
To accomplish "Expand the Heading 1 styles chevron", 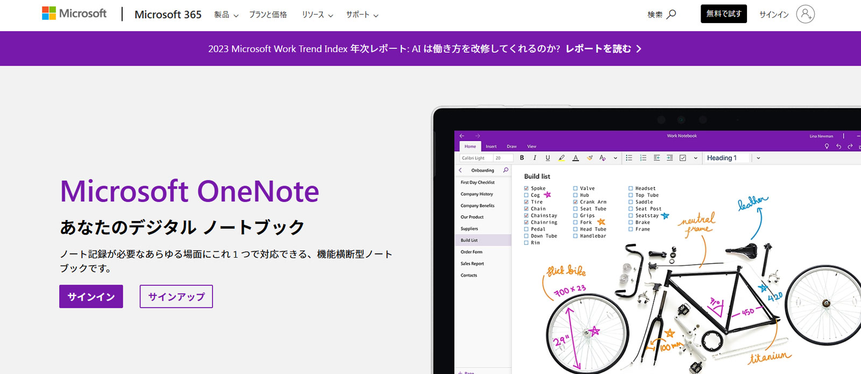I will click(758, 158).
